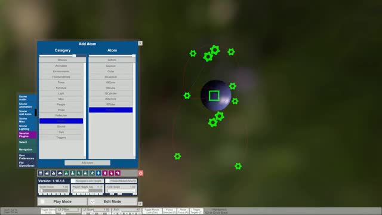Click the lowest-right green gear in the scene
The width and height of the screenshot is (382, 215).
click(x=238, y=166)
